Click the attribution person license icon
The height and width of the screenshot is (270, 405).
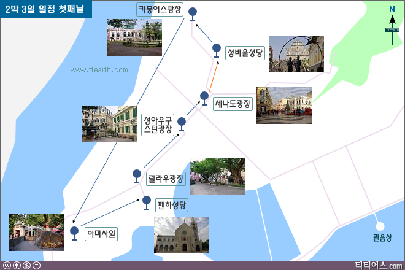[x=17, y=265]
